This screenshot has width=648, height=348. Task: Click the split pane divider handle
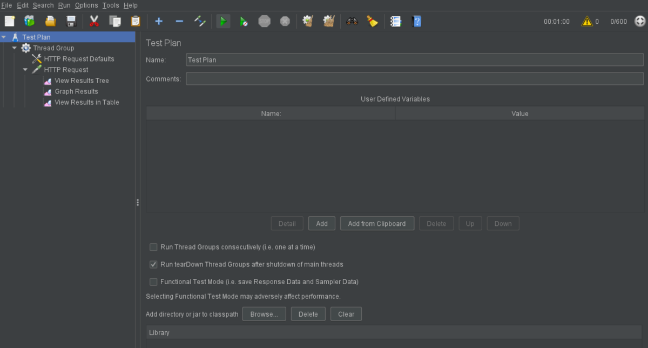point(138,203)
